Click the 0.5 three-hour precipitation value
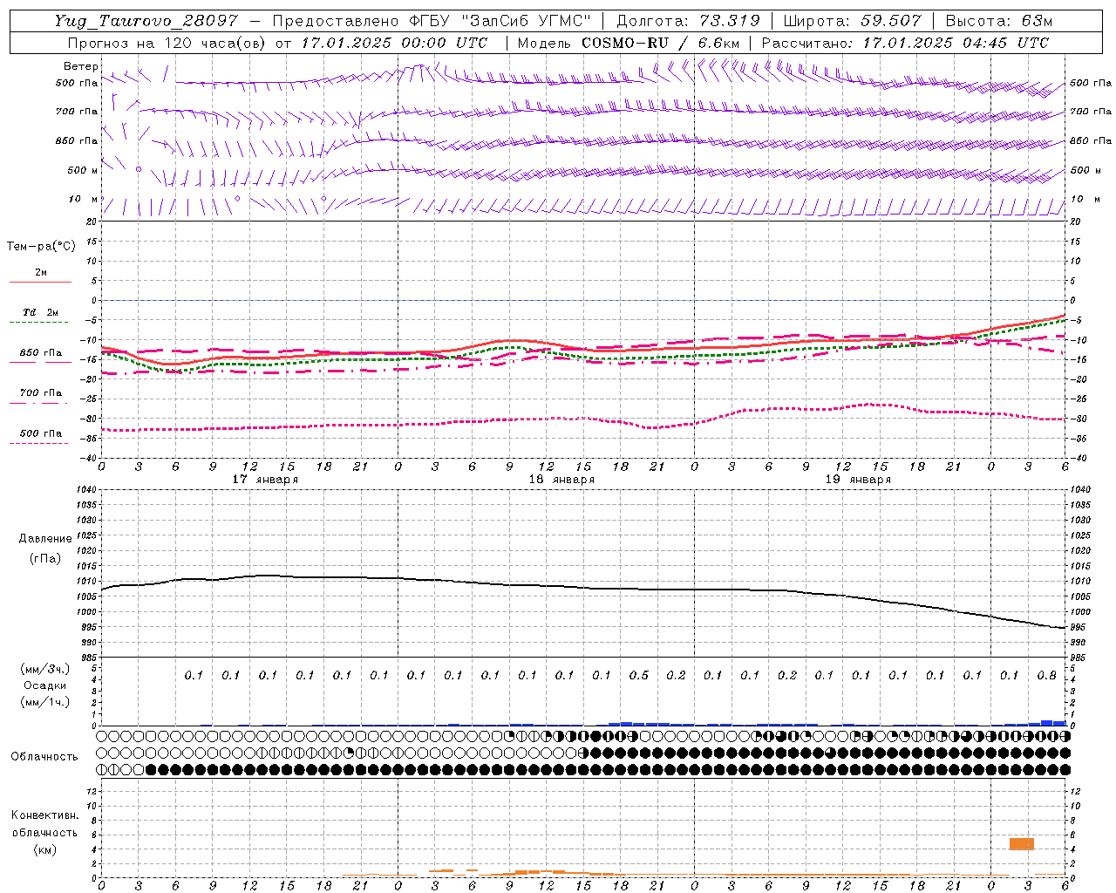Image resolution: width=1116 pixels, height=893 pixels. coord(639,675)
